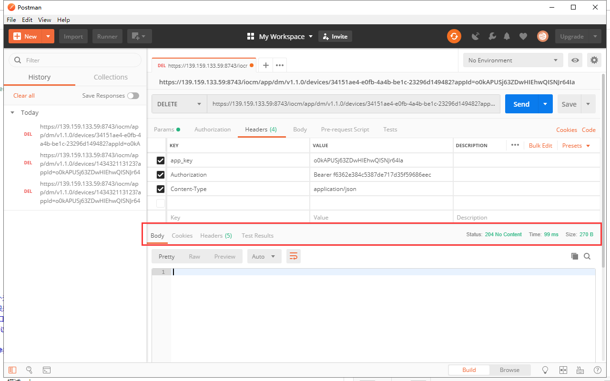Click the header columns ellipsis icon
Image resolution: width=610 pixels, height=381 pixels.
(515, 145)
